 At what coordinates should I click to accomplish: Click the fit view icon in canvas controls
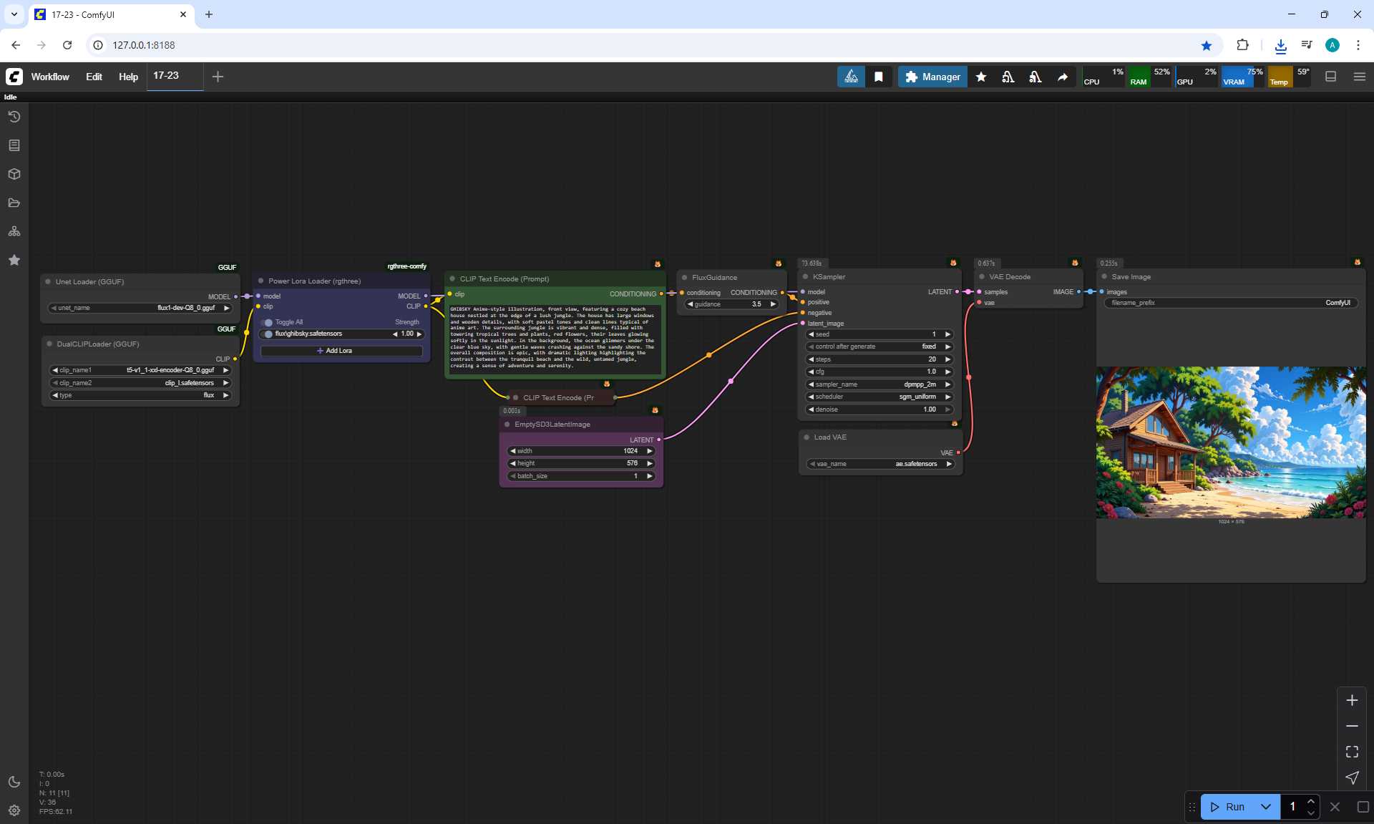click(x=1352, y=752)
